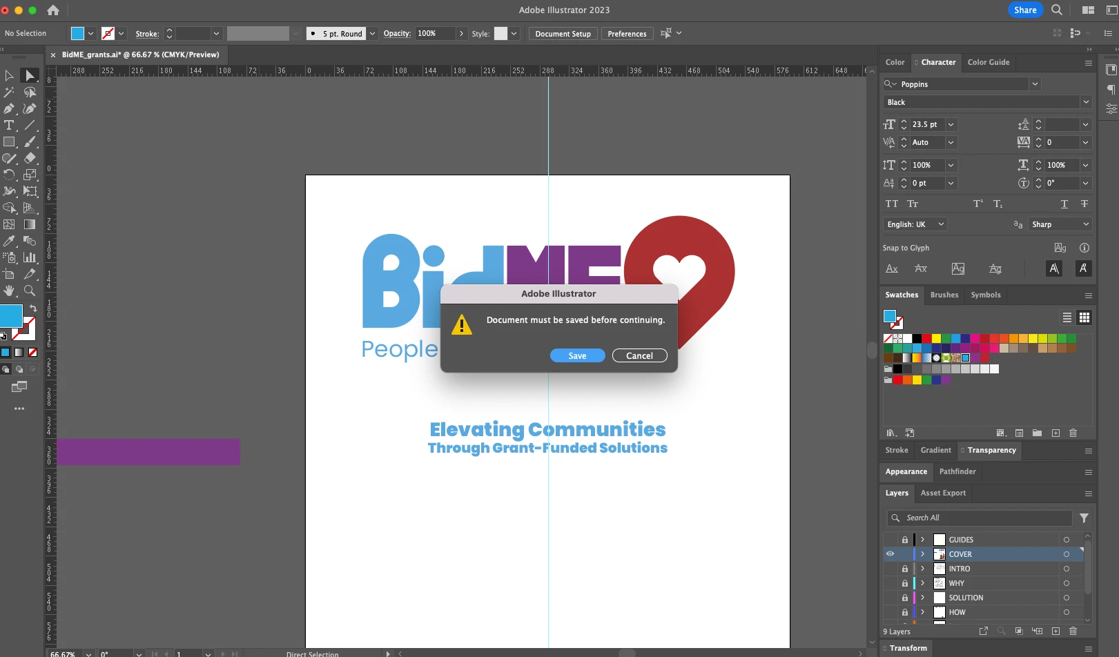This screenshot has height=657, width=1119.
Task: Open the Illustrator Home screen
Action: (x=53, y=10)
